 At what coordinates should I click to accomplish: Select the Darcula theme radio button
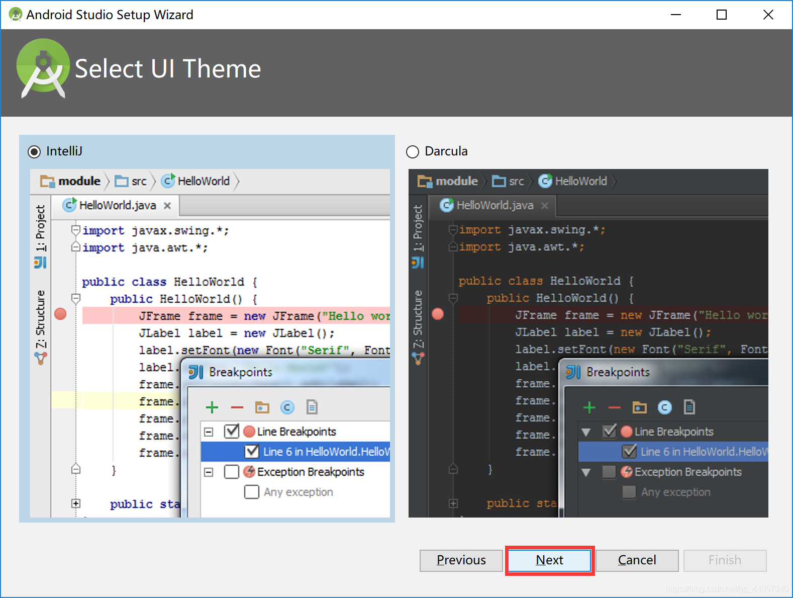pyautogui.click(x=413, y=151)
